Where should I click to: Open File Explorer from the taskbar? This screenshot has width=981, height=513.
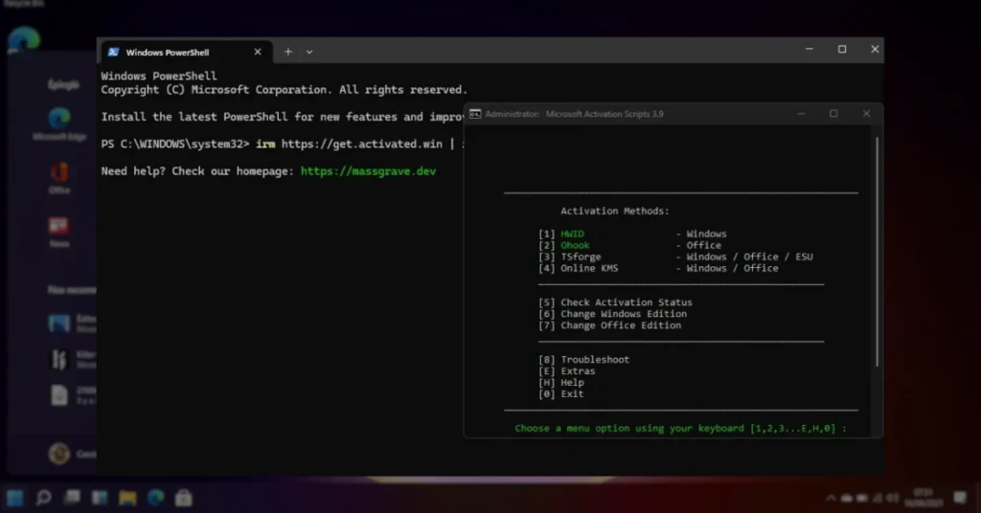[x=127, y=498]
